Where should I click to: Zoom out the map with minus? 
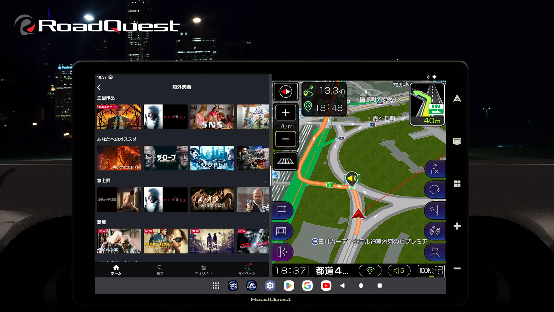coord(286,139)
